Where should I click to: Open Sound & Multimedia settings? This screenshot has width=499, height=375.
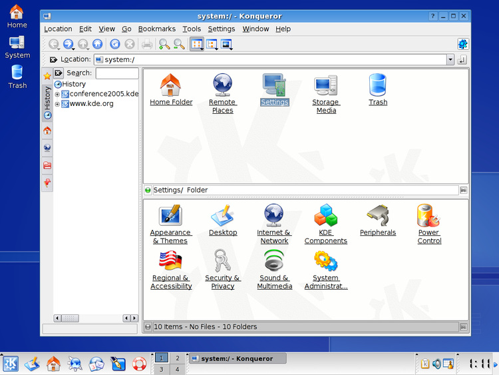(274, 270)
